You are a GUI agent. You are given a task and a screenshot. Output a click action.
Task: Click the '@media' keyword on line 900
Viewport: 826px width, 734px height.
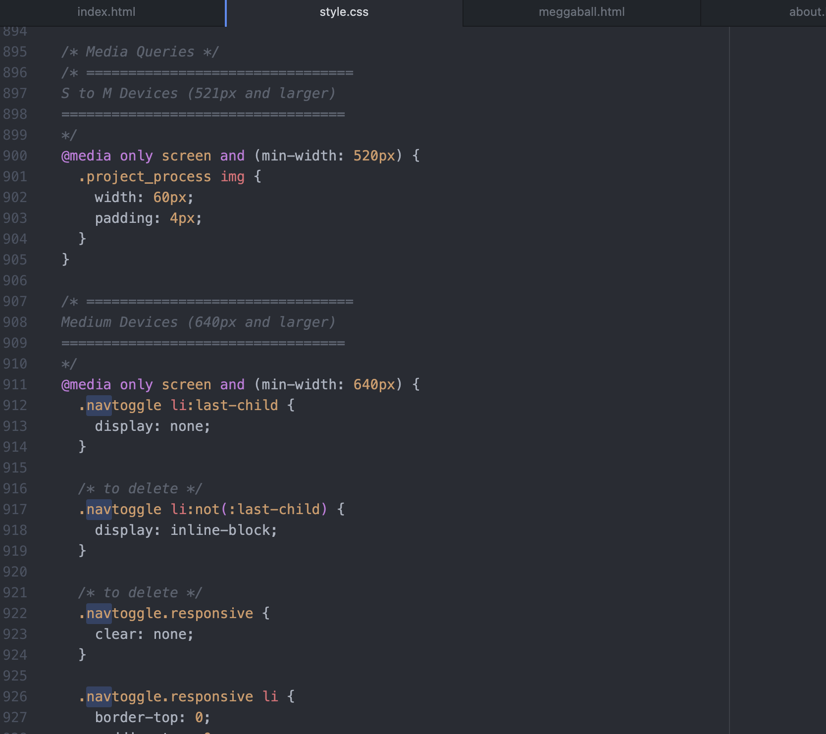86,156
